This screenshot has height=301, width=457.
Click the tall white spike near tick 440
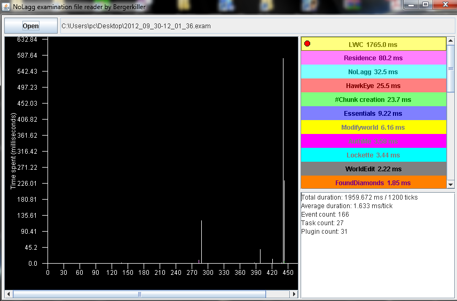(x=283, y=160)
